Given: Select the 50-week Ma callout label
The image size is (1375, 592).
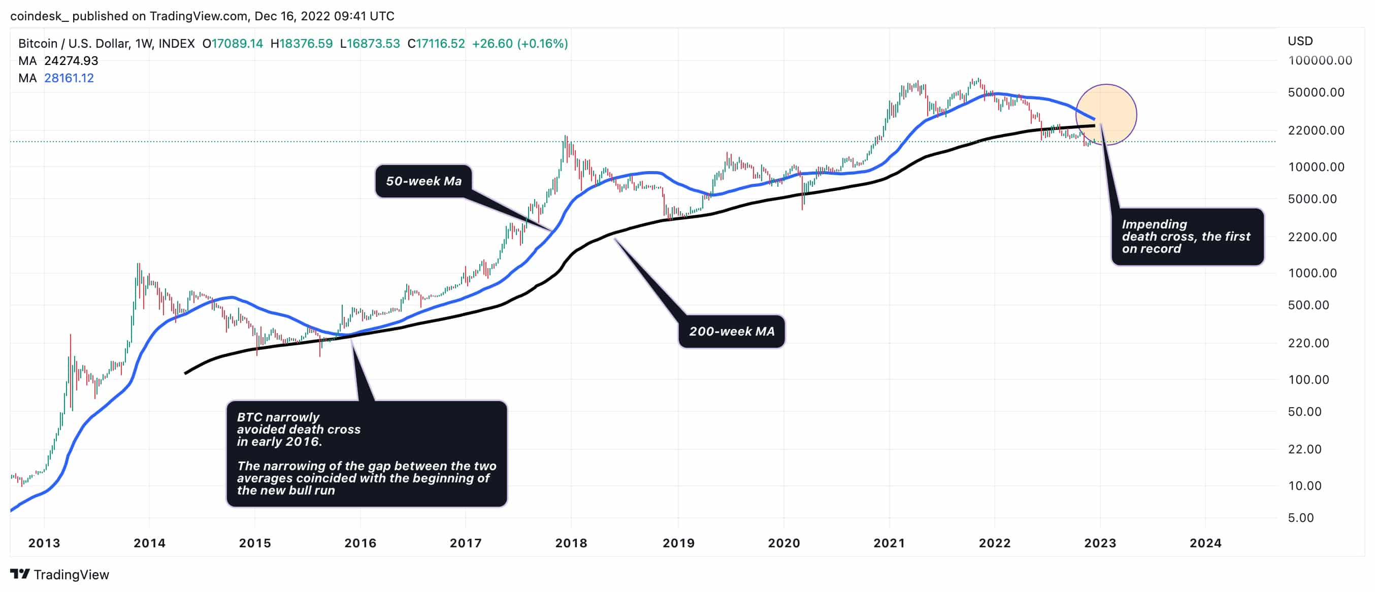Looking at the screenshot, I should click(424, 181).
